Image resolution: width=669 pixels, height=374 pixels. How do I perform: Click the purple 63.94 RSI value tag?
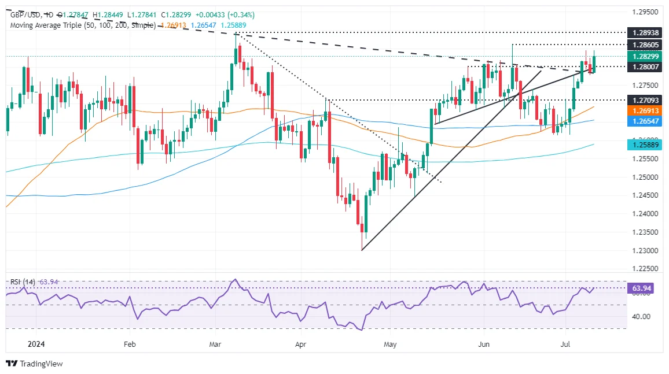pyautogui.click(x=641, y=288)
